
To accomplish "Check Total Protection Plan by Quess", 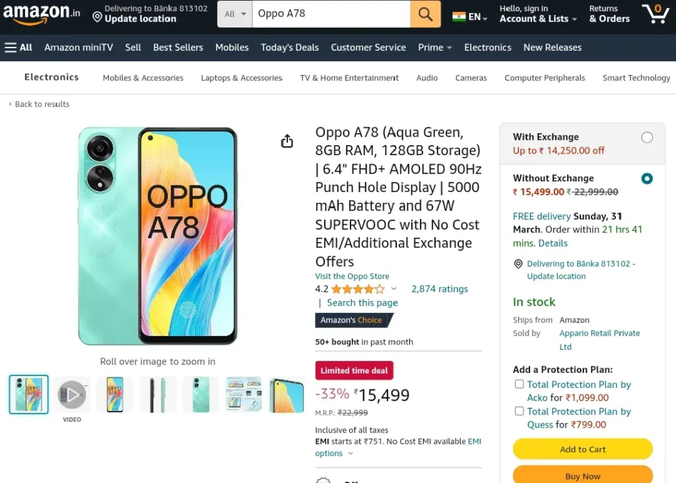I will (519, 411).
